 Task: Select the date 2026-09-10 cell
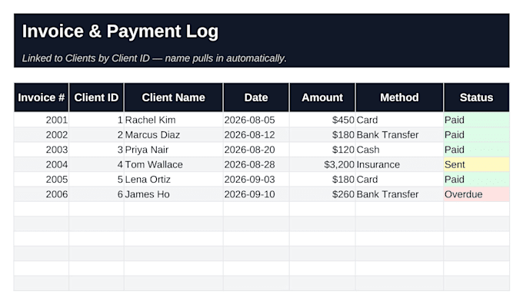(x=256, y=194)
